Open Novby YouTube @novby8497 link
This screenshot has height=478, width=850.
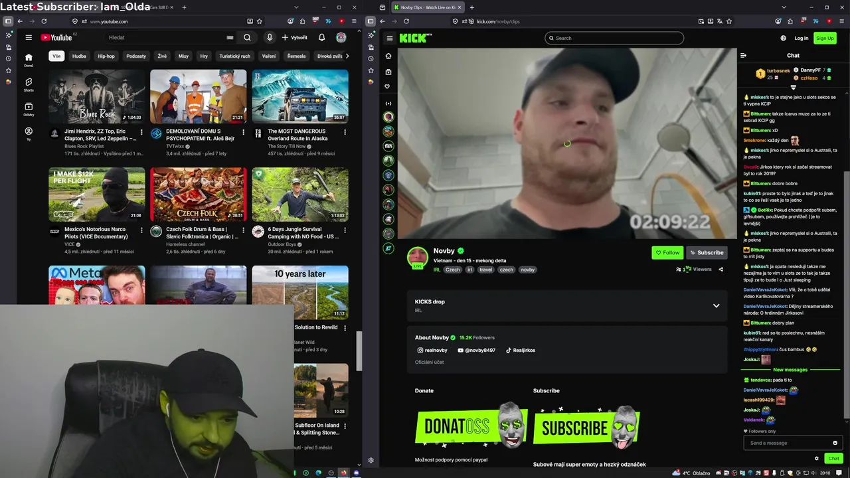476,350
